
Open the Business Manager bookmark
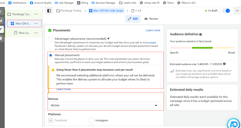[x=103, y=3]
